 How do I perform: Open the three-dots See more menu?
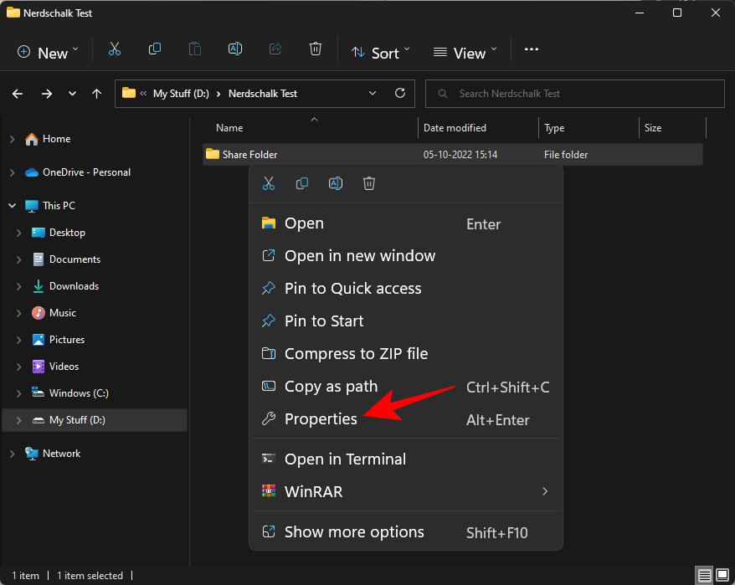click(532, 50)
